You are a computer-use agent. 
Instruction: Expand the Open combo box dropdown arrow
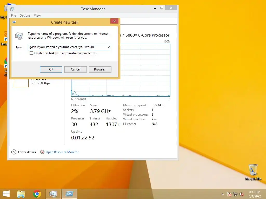(x=109, y=47)
